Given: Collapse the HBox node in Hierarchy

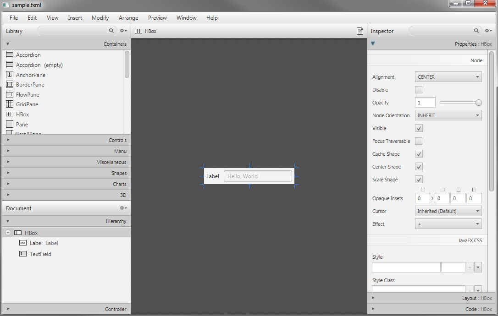Looking at the screenshot, I should tap(7, 233).
